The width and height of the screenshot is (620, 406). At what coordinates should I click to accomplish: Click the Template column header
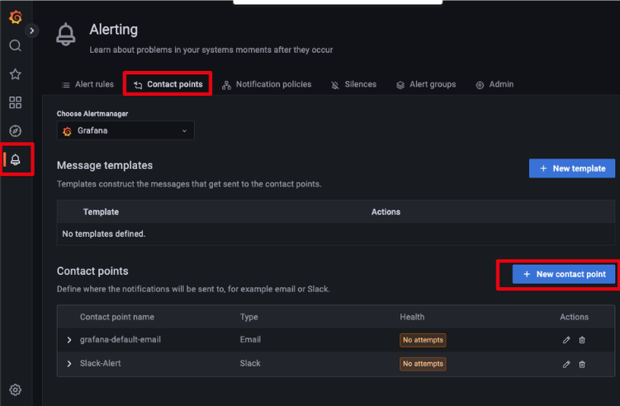pos(101,212)
